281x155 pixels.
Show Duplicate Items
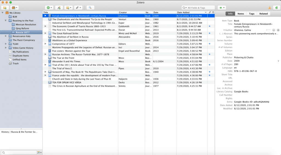click(x=21, y=56)
